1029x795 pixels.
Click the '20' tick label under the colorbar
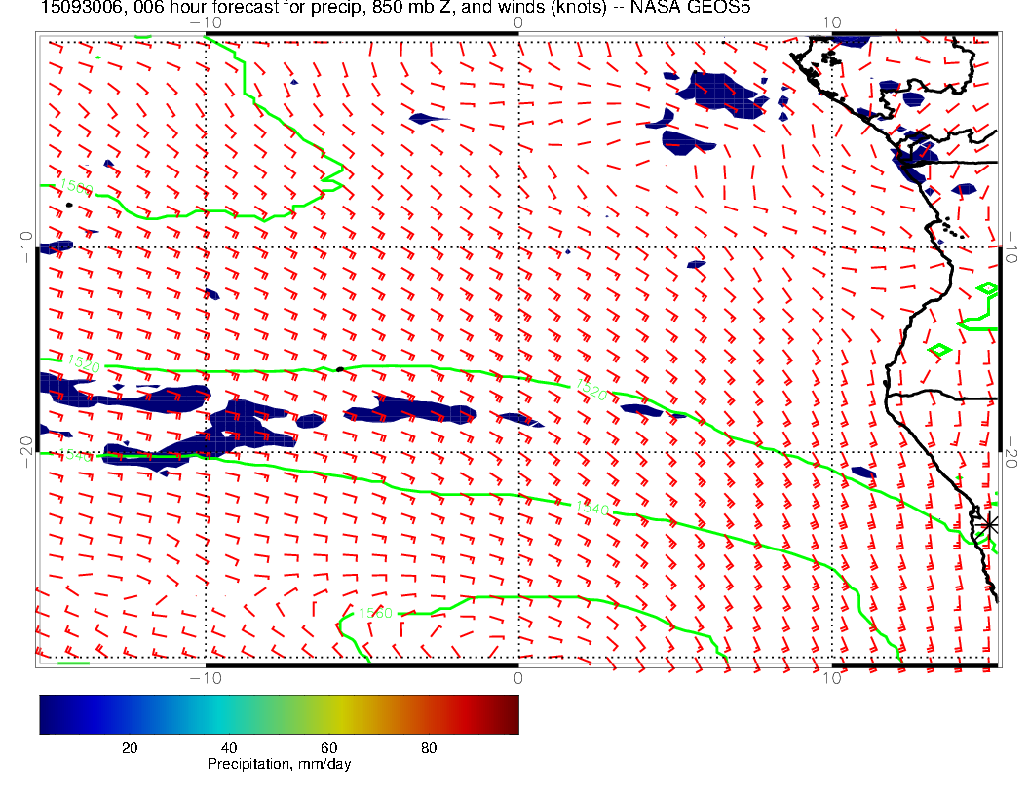pyautogui.click(x=130, y=748)
